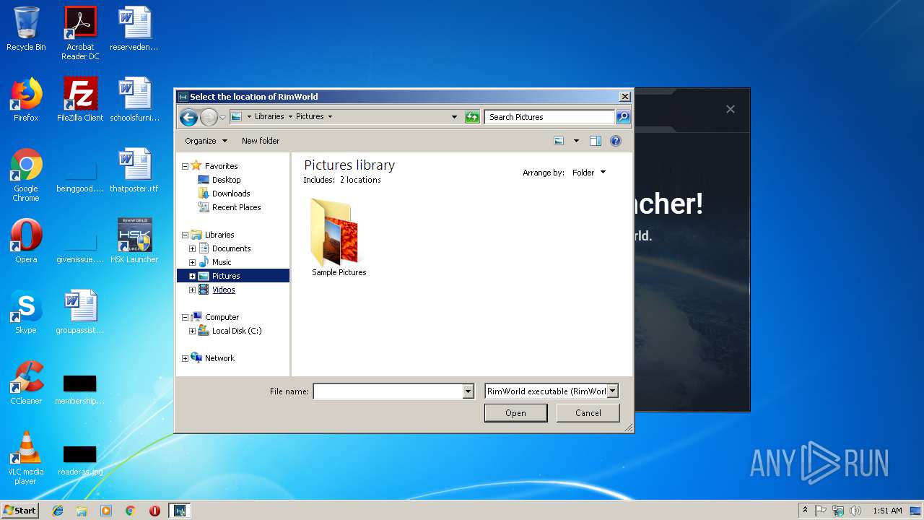Open the Arrange by Folder dropdown
924x520 pixels.
pos(589,173)
